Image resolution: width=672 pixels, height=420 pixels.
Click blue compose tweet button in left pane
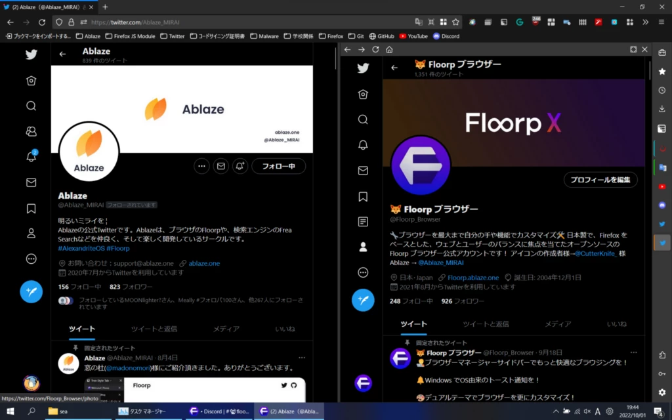pyautogui.click(x=31, y=291)
